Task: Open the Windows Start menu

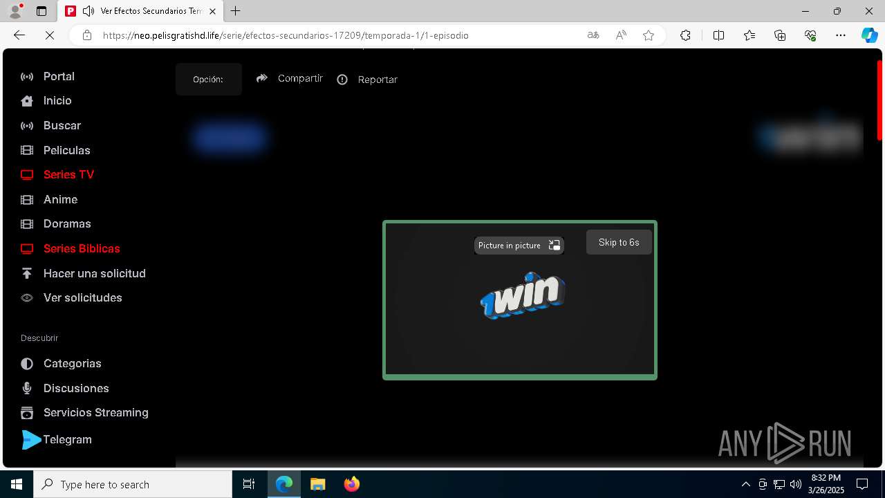Action: click(x=17, y=484)
